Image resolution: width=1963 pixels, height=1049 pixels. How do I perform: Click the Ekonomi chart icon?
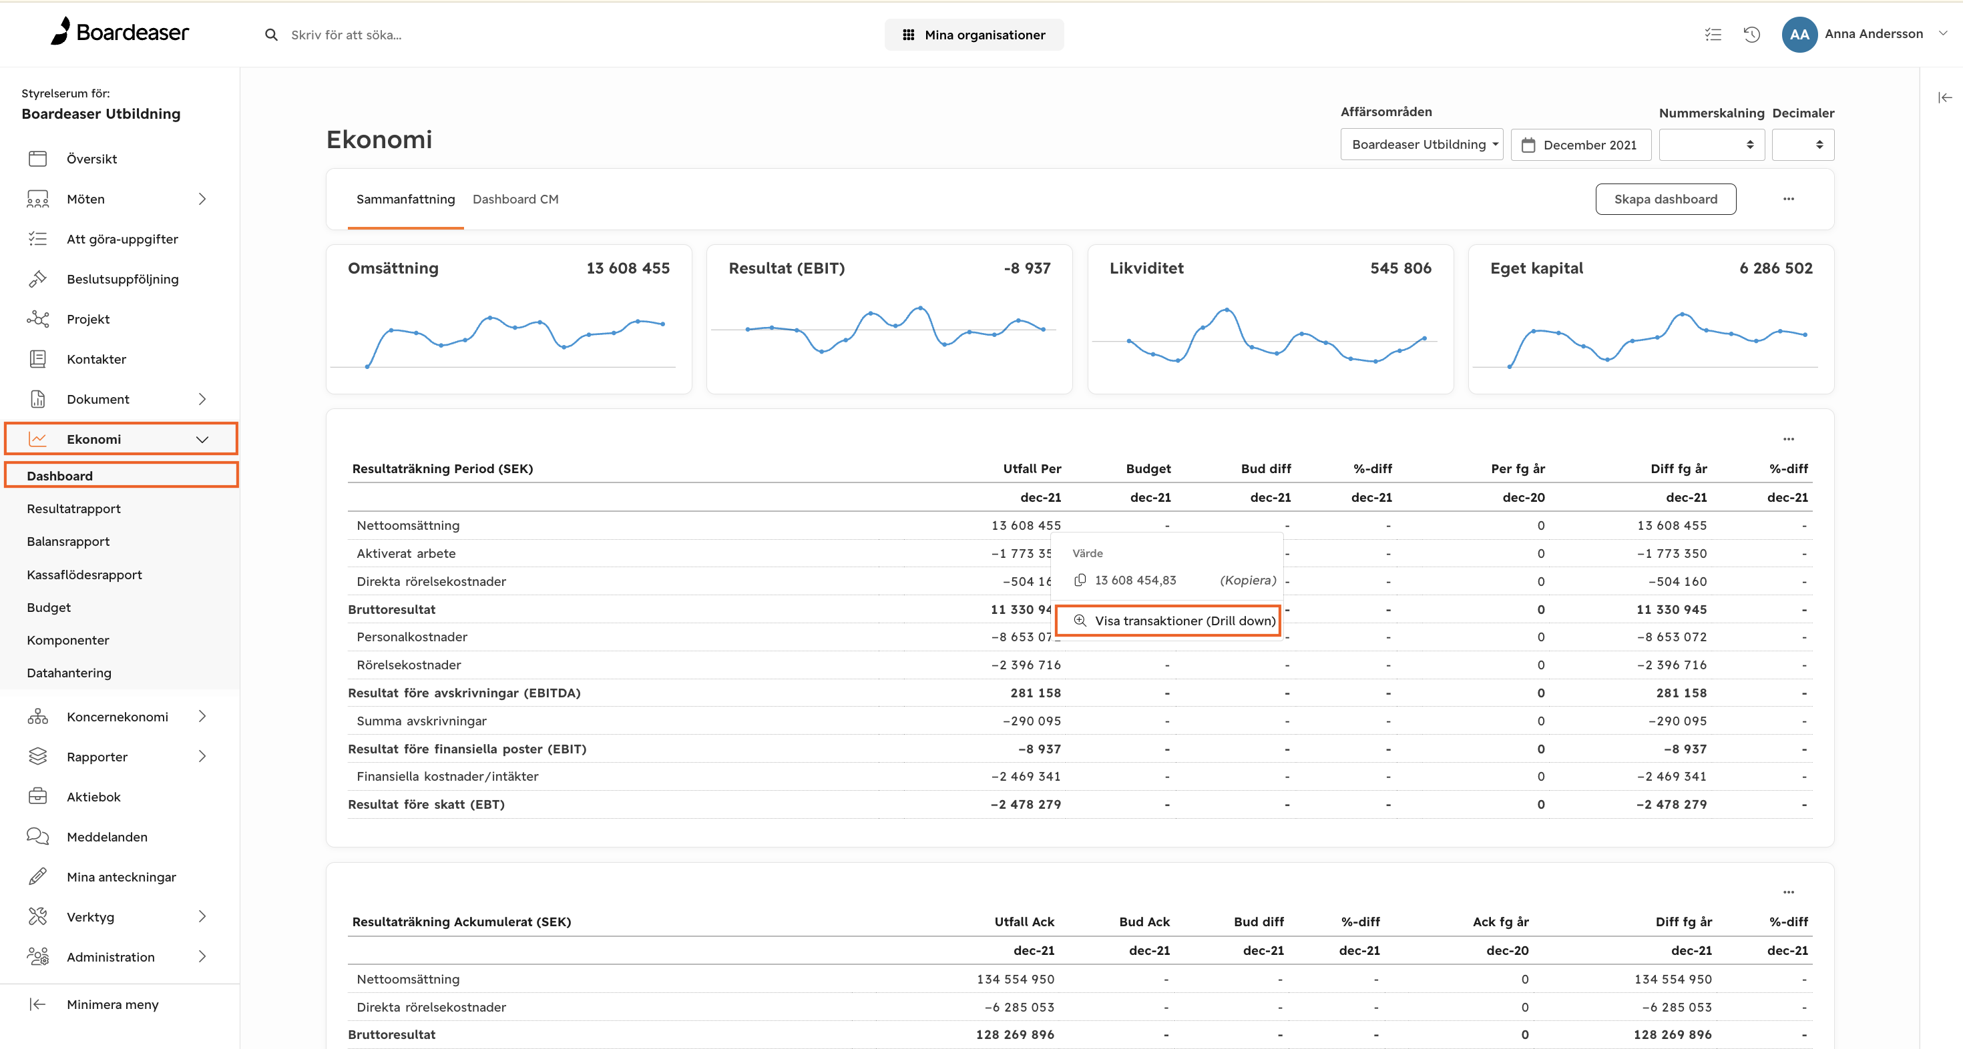click(x=37, y=439)
